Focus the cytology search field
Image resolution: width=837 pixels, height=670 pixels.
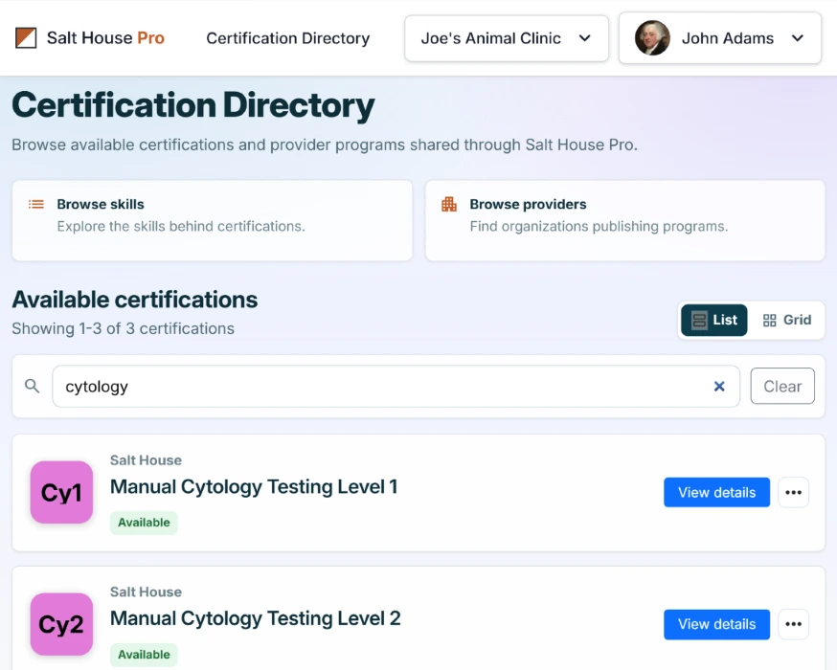396,387
